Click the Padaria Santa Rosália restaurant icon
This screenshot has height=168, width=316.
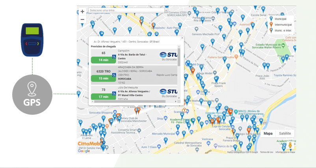coord(236,57)
